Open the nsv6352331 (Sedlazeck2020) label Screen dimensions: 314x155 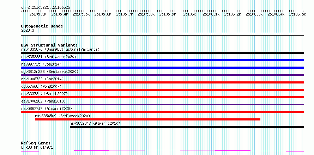49,57
